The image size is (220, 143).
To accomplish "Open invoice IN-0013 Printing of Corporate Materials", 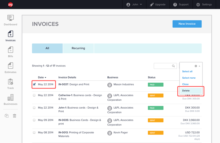I will [76, 134].
